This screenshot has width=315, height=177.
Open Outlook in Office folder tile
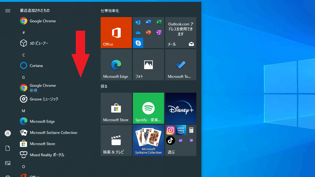click(x=138, y=22)
